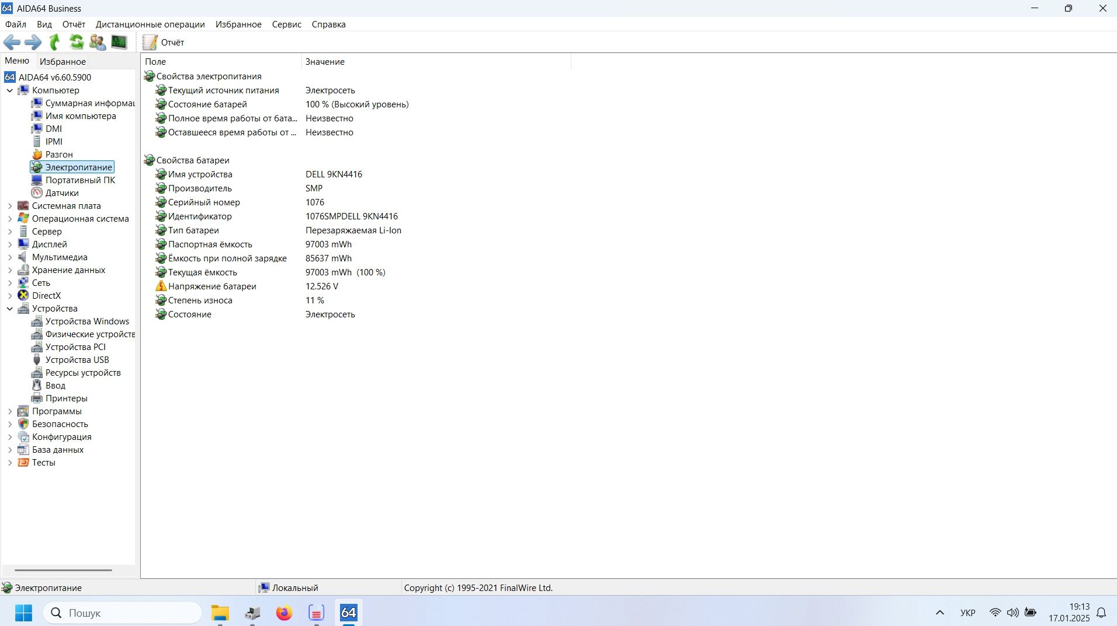Click the DirectX Xbox-style icon

(x=23, y=296)
